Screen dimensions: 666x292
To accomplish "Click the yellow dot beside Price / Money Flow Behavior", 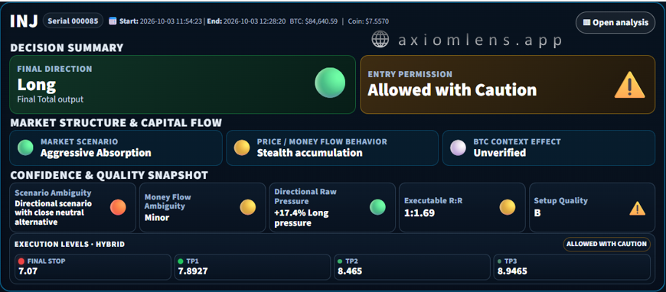I will (242, 148).
